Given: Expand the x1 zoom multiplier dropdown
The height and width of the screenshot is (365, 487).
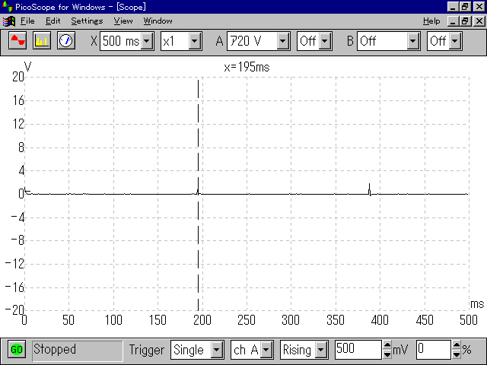Looking at the screenshot, I should 195,41.
